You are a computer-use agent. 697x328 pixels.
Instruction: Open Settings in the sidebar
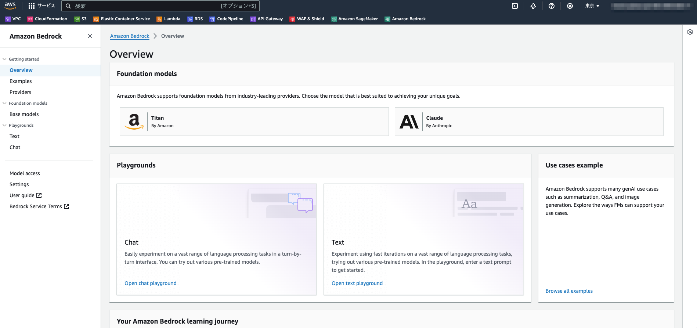pyautogui.click(x=19, y=184)
